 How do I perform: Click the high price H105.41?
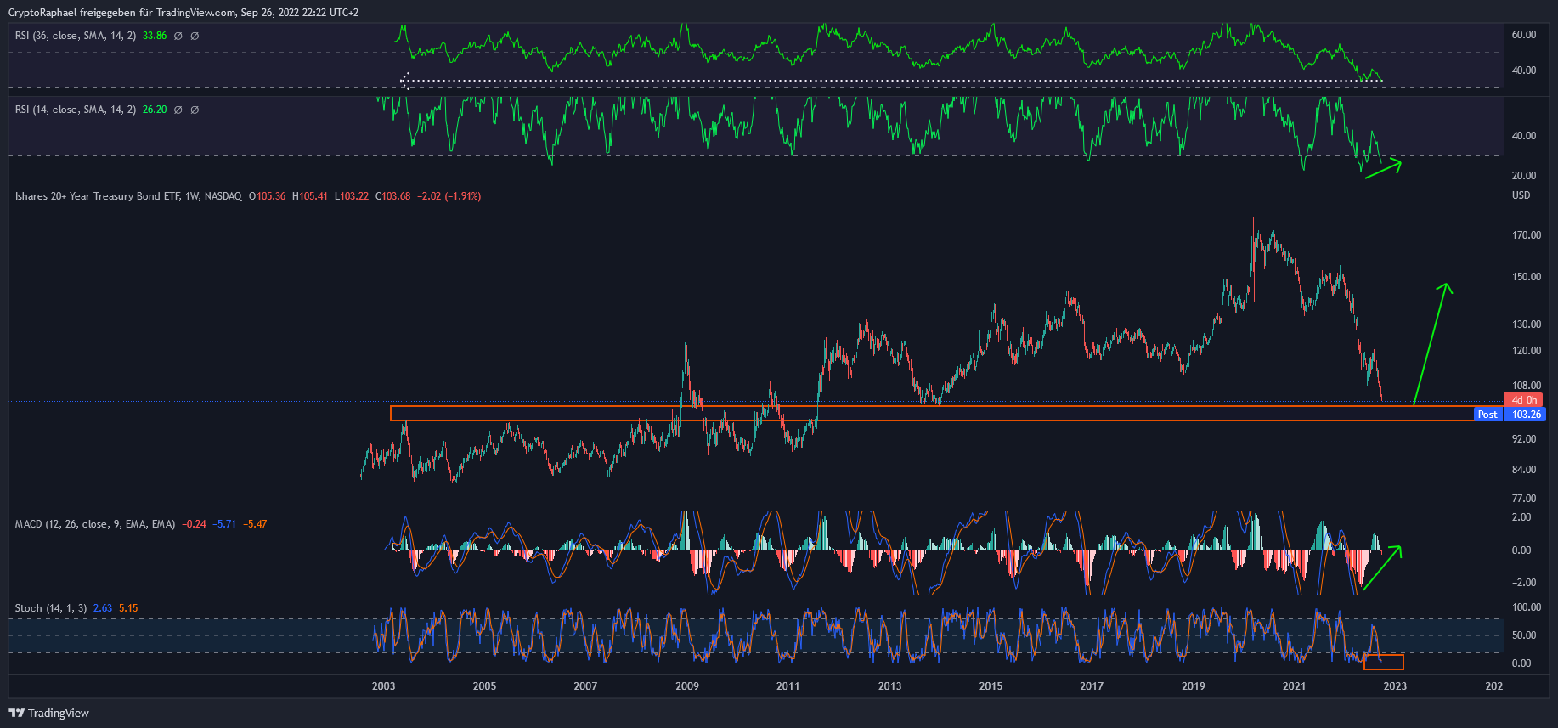pos(310,196)
